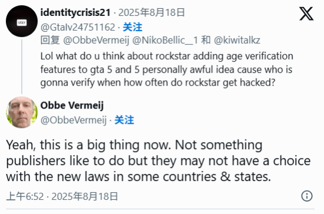Click the 回复 label before mentions
The image size is (324, 214).
[x=50, y=40]
